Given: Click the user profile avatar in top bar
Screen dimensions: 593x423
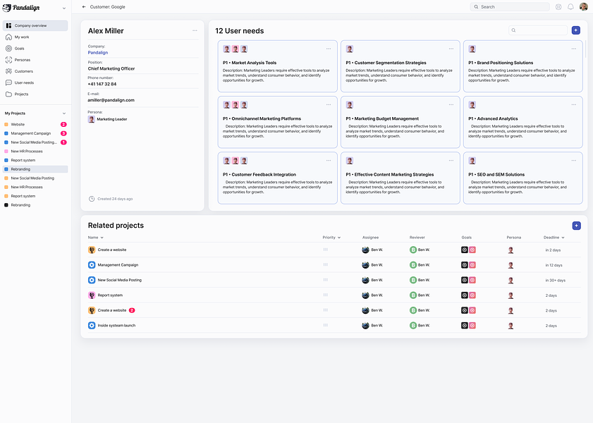Looking at the screenshot, I should [x=584, y=7].
